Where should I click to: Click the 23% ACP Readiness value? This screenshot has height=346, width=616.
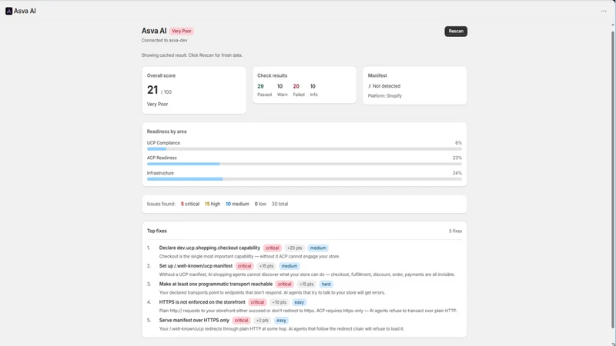point(457,158)
